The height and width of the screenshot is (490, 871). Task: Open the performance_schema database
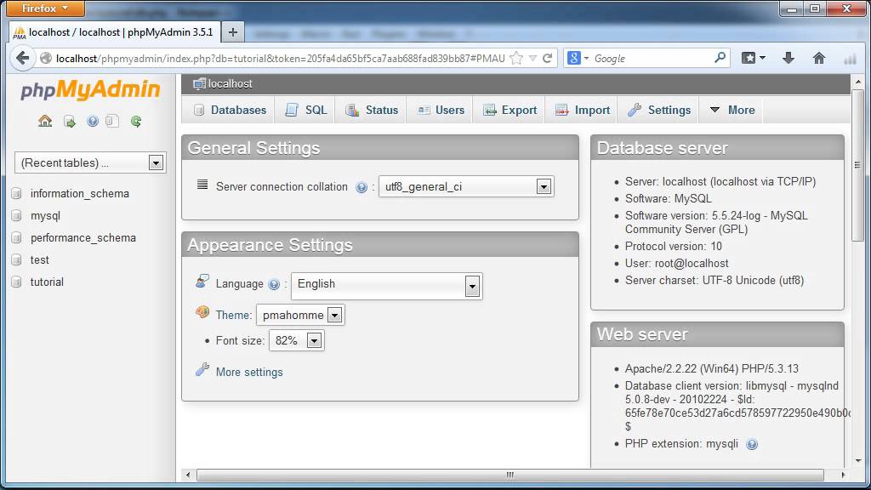click(83, 238)
